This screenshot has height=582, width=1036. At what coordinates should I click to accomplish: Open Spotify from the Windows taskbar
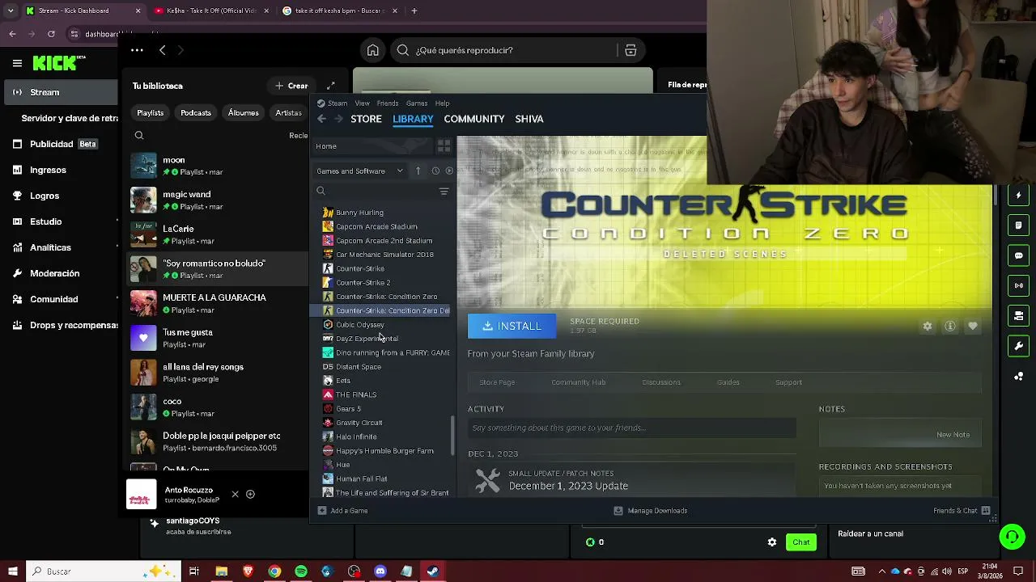tap(301, 571)
